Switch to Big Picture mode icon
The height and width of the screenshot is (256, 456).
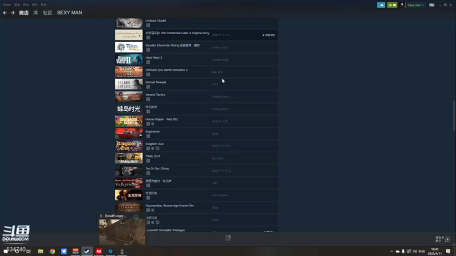click(x=431, y=5)
